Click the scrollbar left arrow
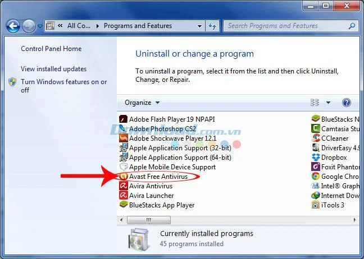This screenshot has width=364, height=259. (x=121, y=220)
